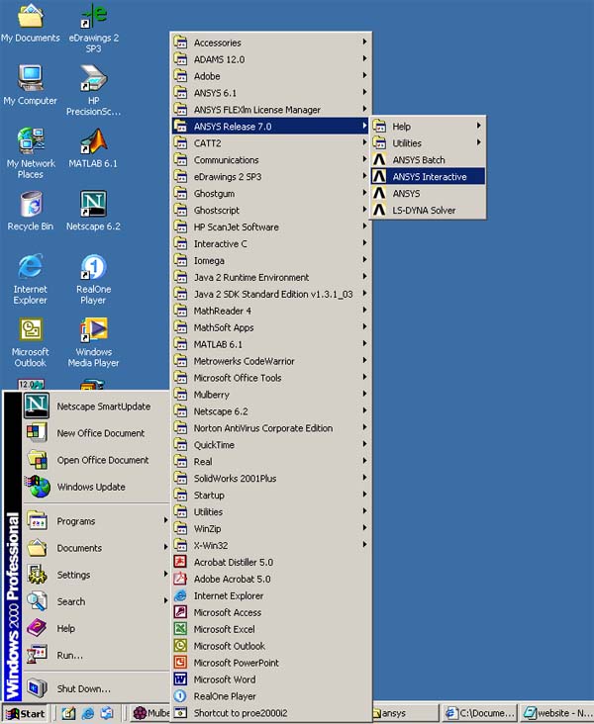This screenshot has width=594, height=724.
Task: Open the ANSYS 6.1 program group
Action: [x=271, y=93]
